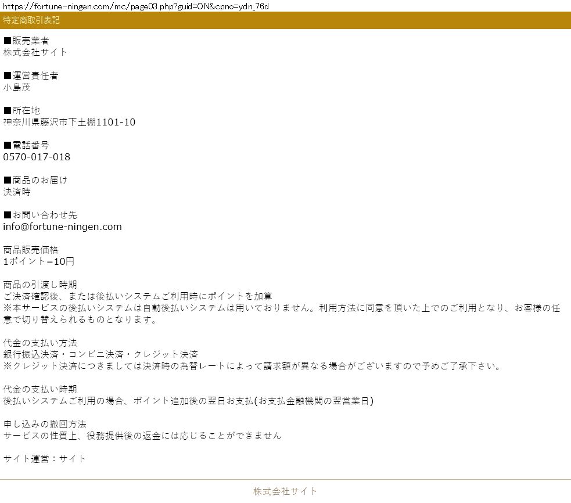
Task: Click the ■販売業者 heading
Action: (26, 41)
